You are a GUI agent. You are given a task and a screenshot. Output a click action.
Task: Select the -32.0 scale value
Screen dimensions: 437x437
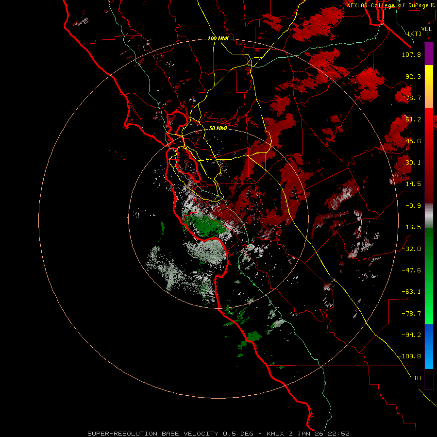(x=411, y=249)
